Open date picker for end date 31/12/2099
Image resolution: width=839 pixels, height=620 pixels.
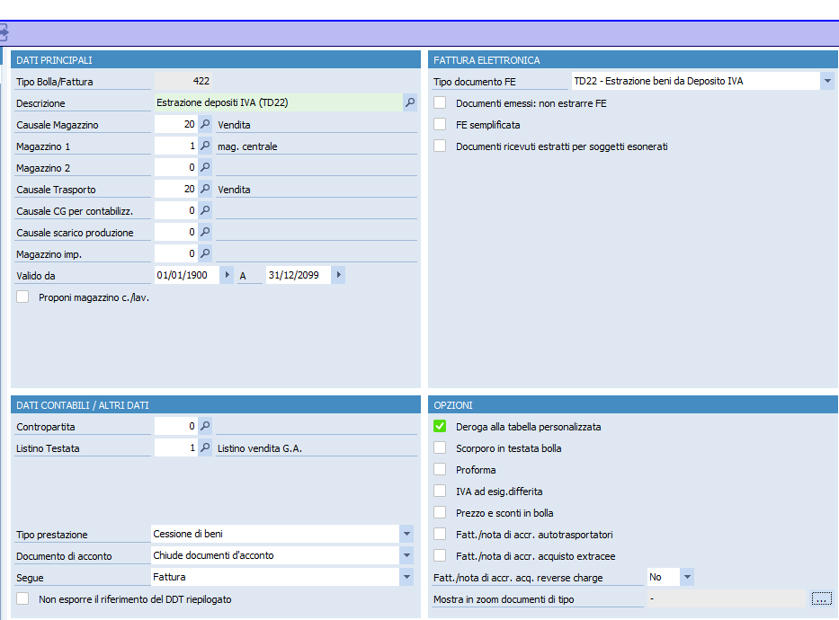click(x=338, y=275)
